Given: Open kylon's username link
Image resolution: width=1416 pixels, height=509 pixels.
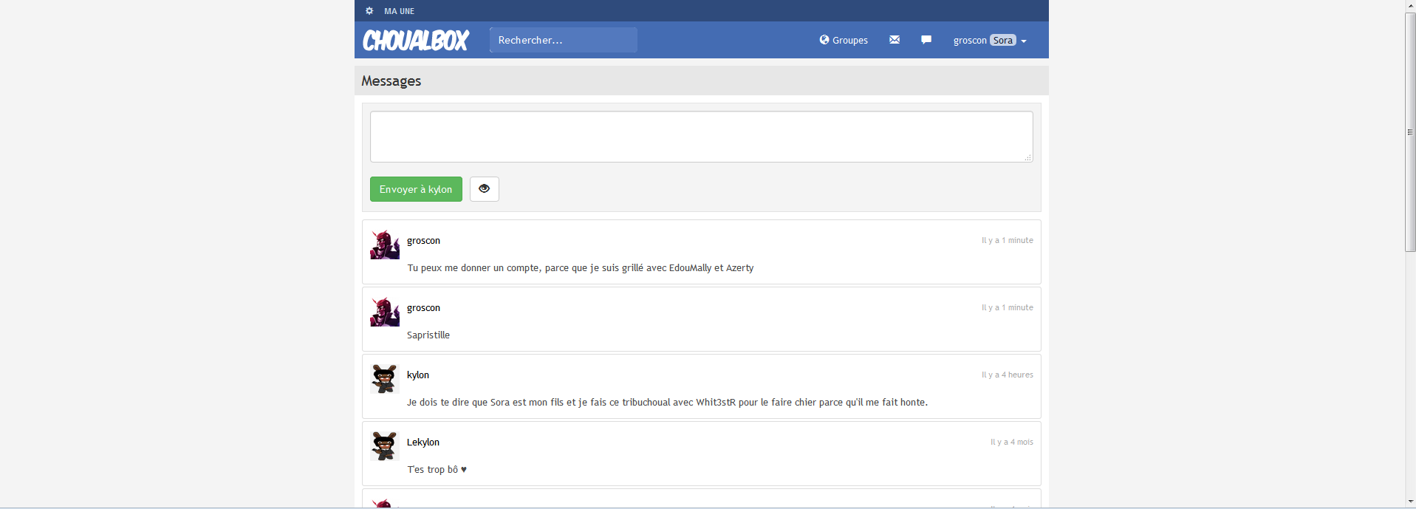Looking at the screenshot, I should 418,375.
